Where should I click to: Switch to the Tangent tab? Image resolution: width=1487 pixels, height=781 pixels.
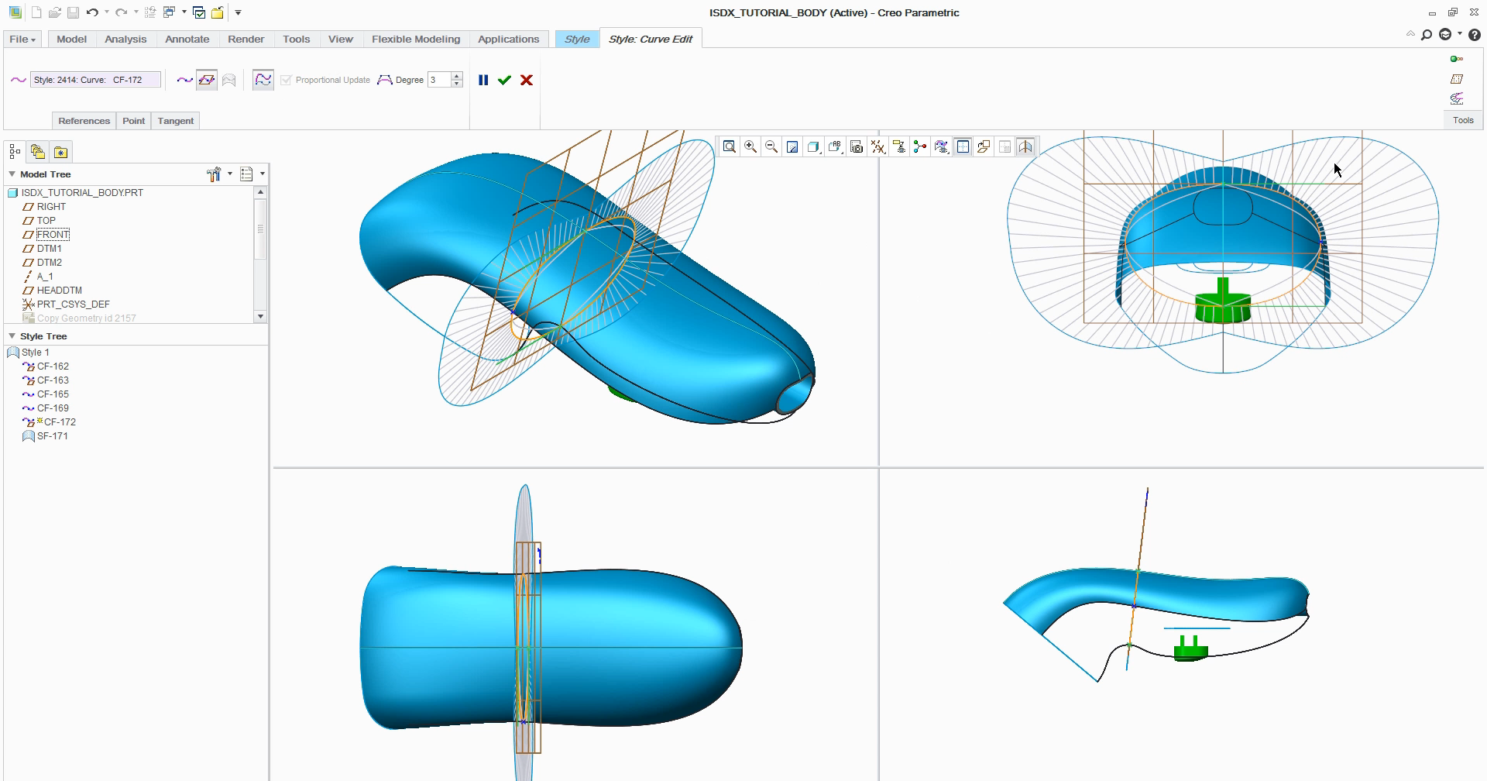(176, 121)
